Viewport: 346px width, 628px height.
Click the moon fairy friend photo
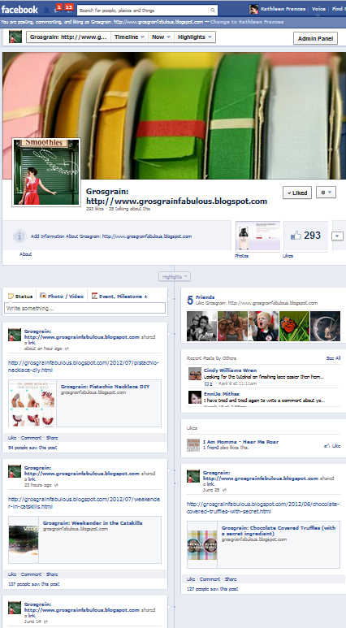click(x=325, y=326)
